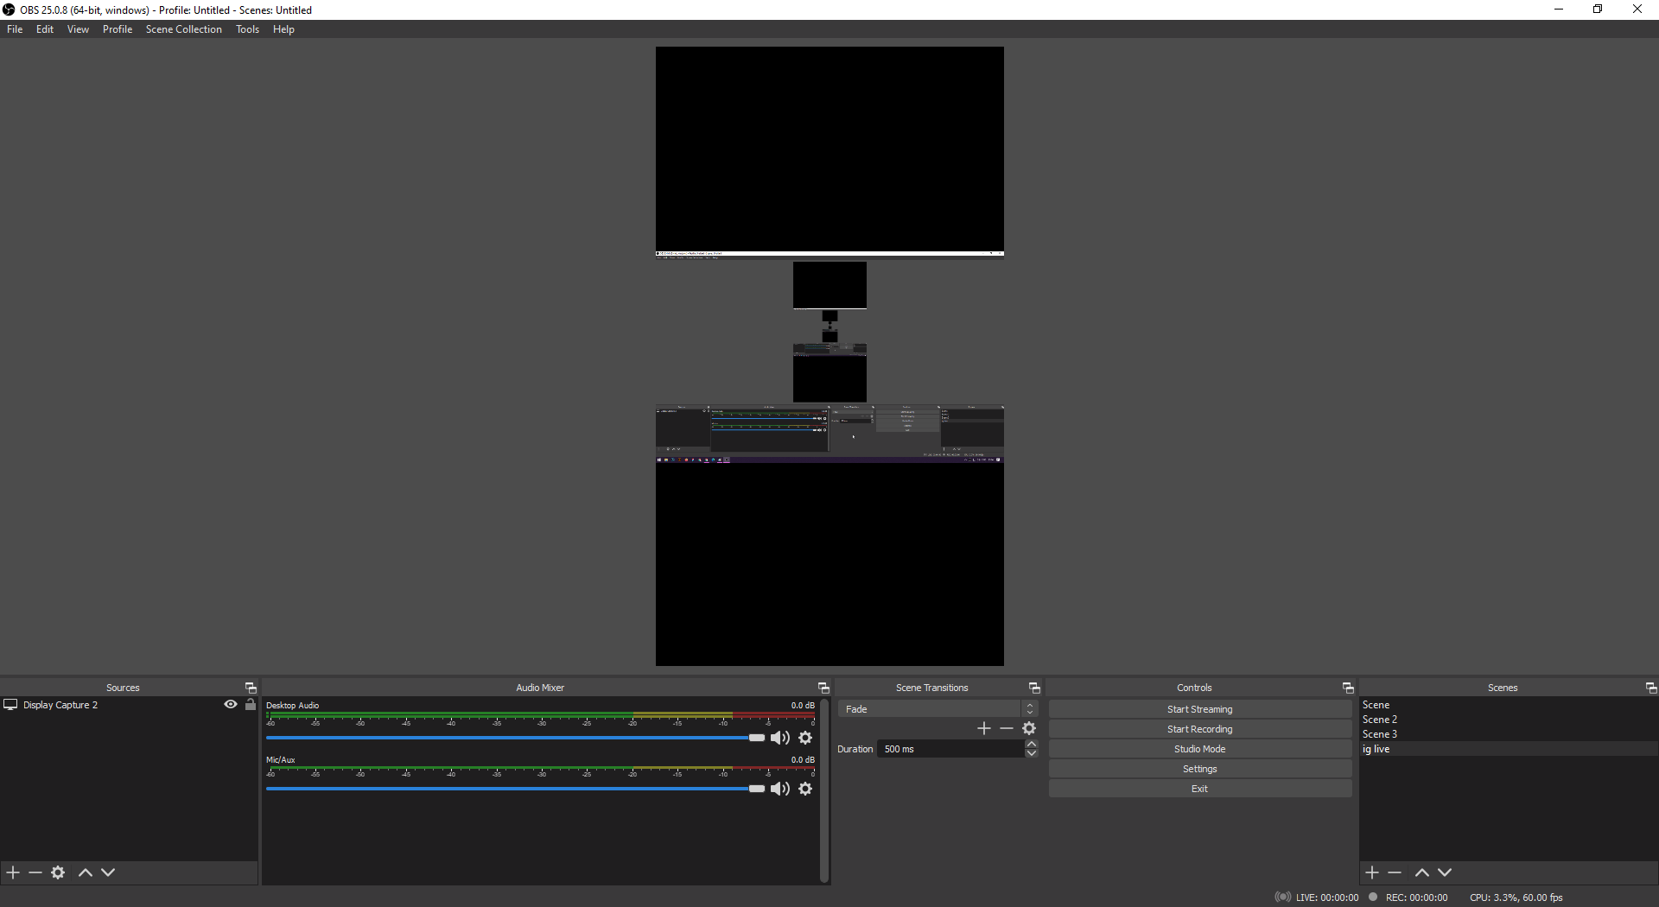Open the Scene Collection menu

click(x=184, y=29)
